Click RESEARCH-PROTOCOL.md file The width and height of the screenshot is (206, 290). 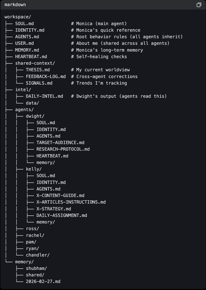63,149
